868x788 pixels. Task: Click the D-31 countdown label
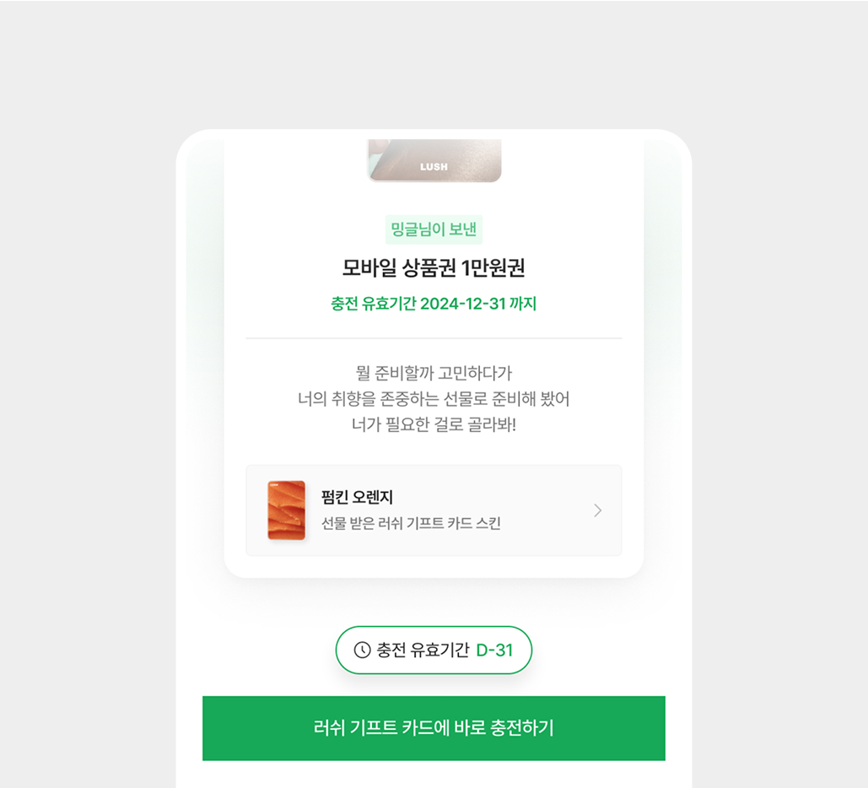coord(494,650)
